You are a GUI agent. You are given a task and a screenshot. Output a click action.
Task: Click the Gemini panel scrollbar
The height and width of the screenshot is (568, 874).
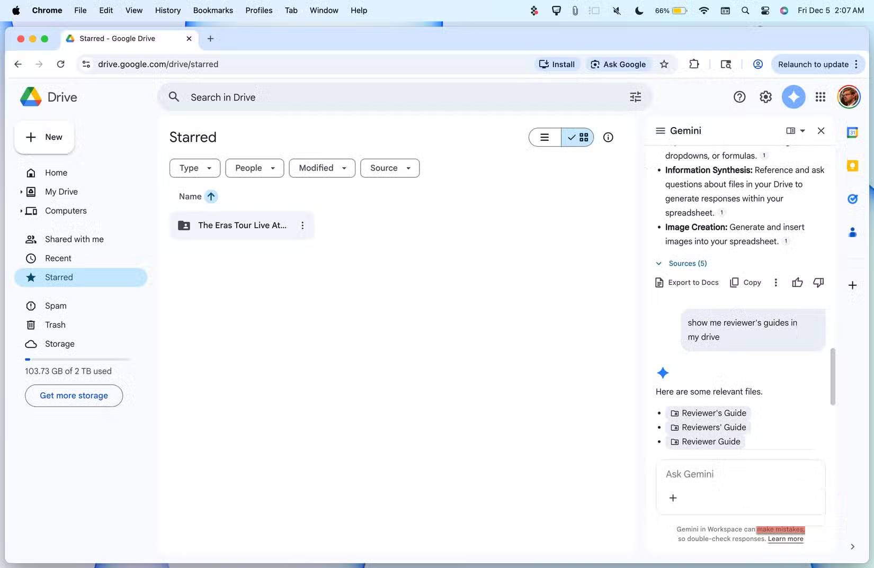833,376
